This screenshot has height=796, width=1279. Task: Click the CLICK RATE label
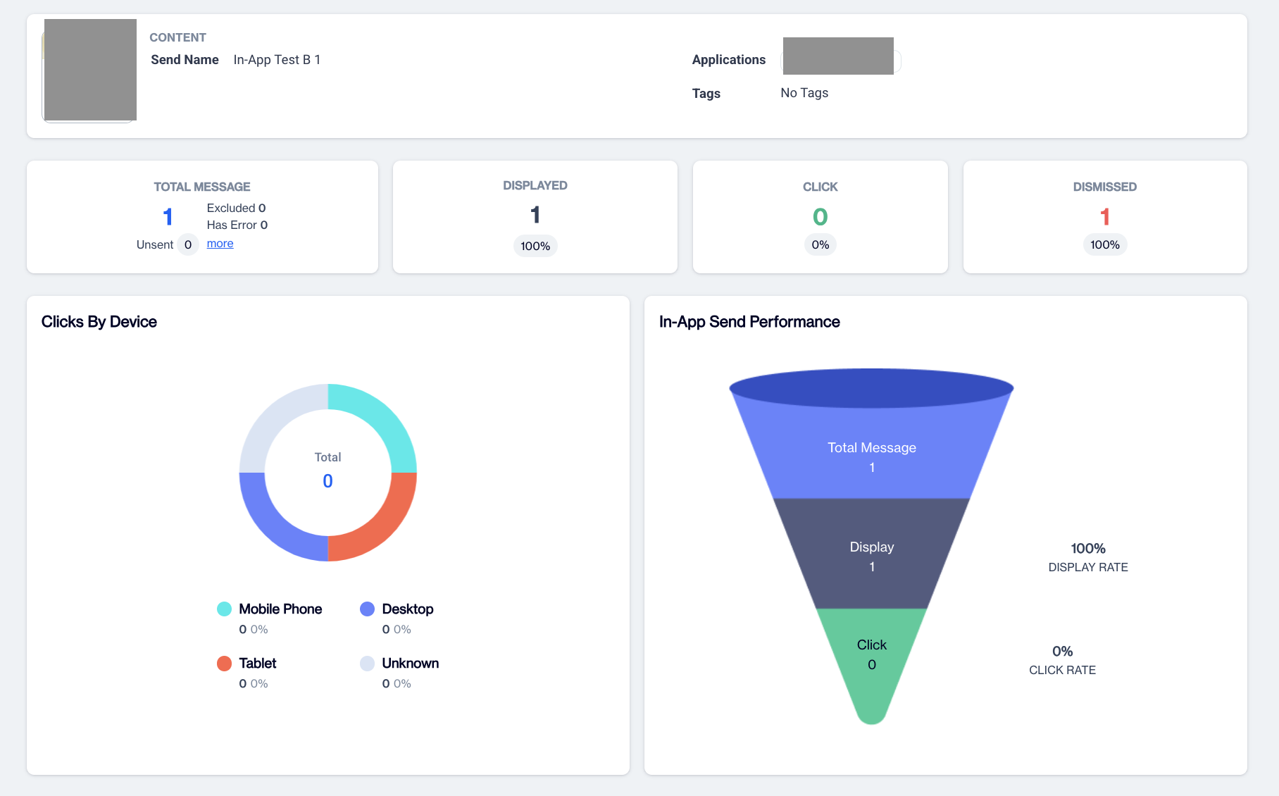pos(1062,670)
